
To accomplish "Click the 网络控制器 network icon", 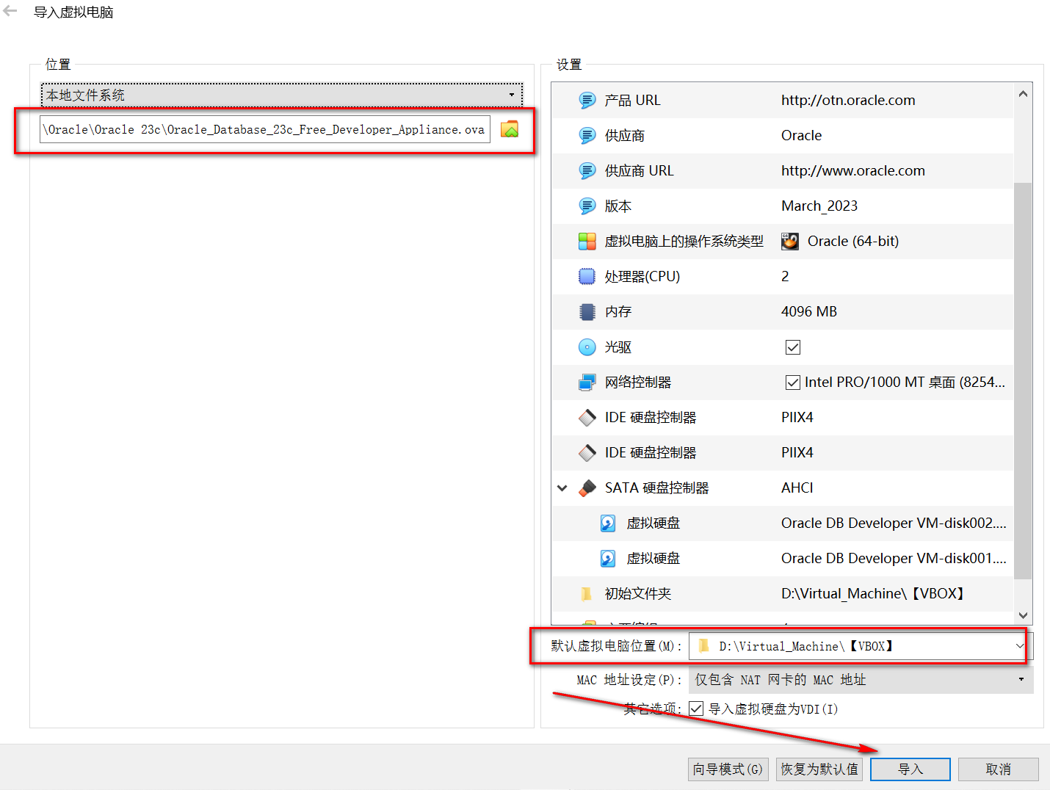I will point(587,383).
